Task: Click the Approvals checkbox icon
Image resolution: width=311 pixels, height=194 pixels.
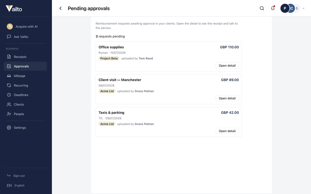Action: pos(9,66)
